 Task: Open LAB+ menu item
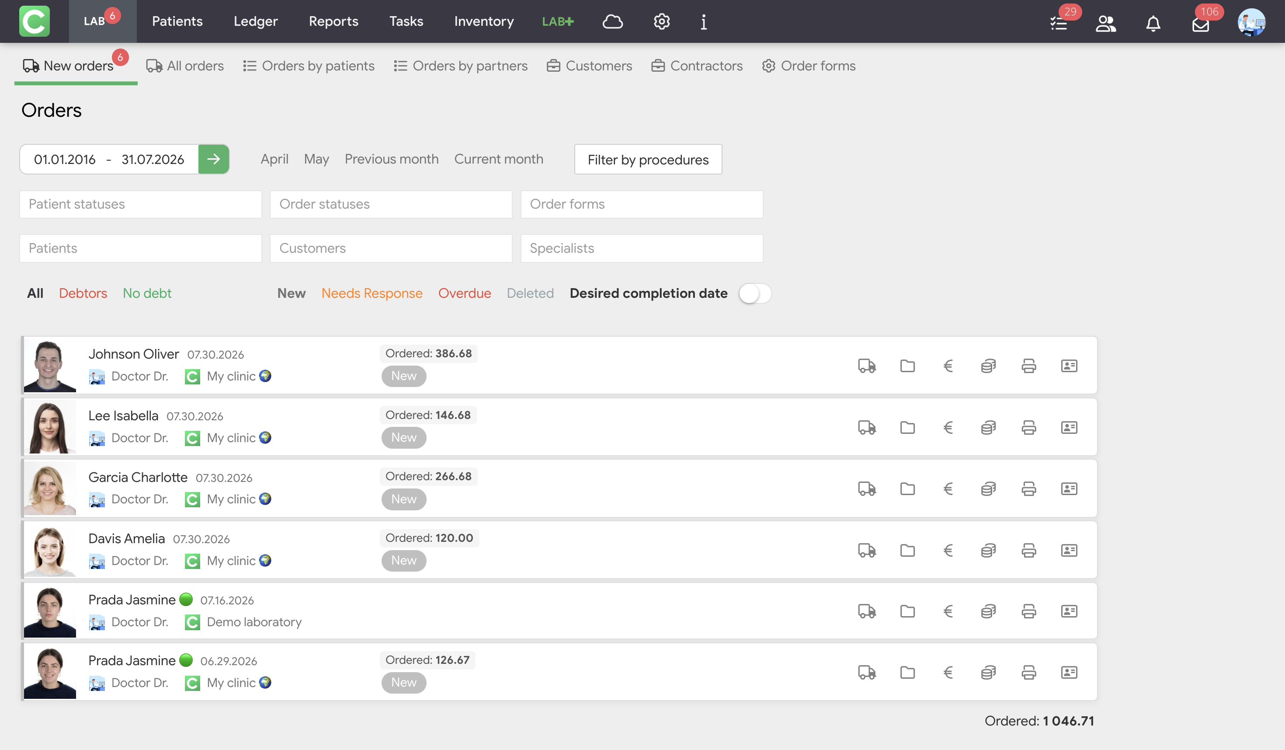[557, 21]
